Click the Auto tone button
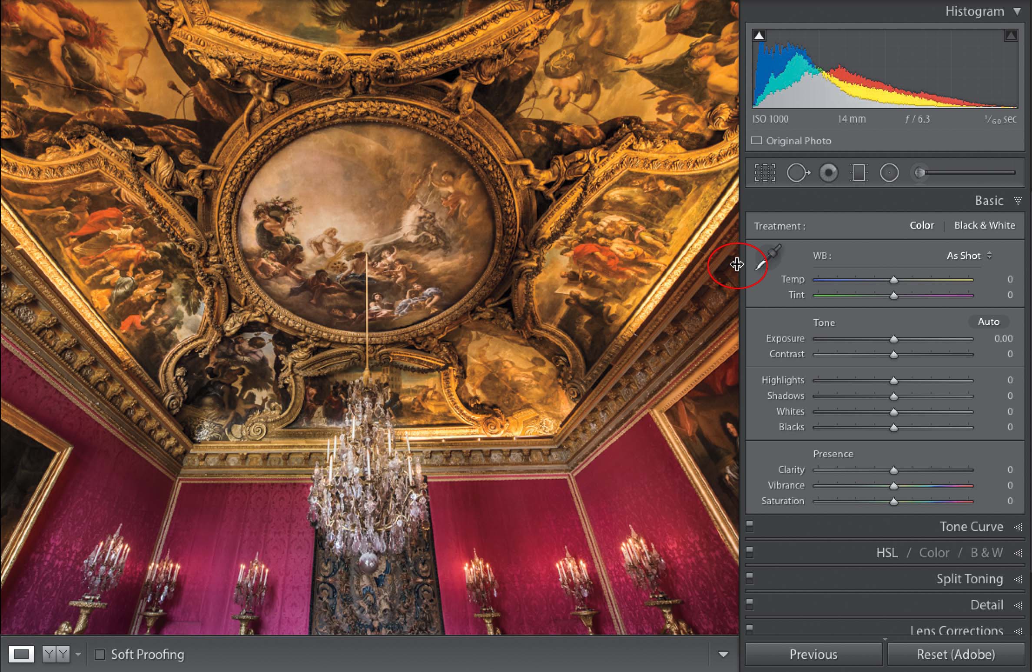Viewport: 1032px width, 672px height. click(x=989, y=322)
